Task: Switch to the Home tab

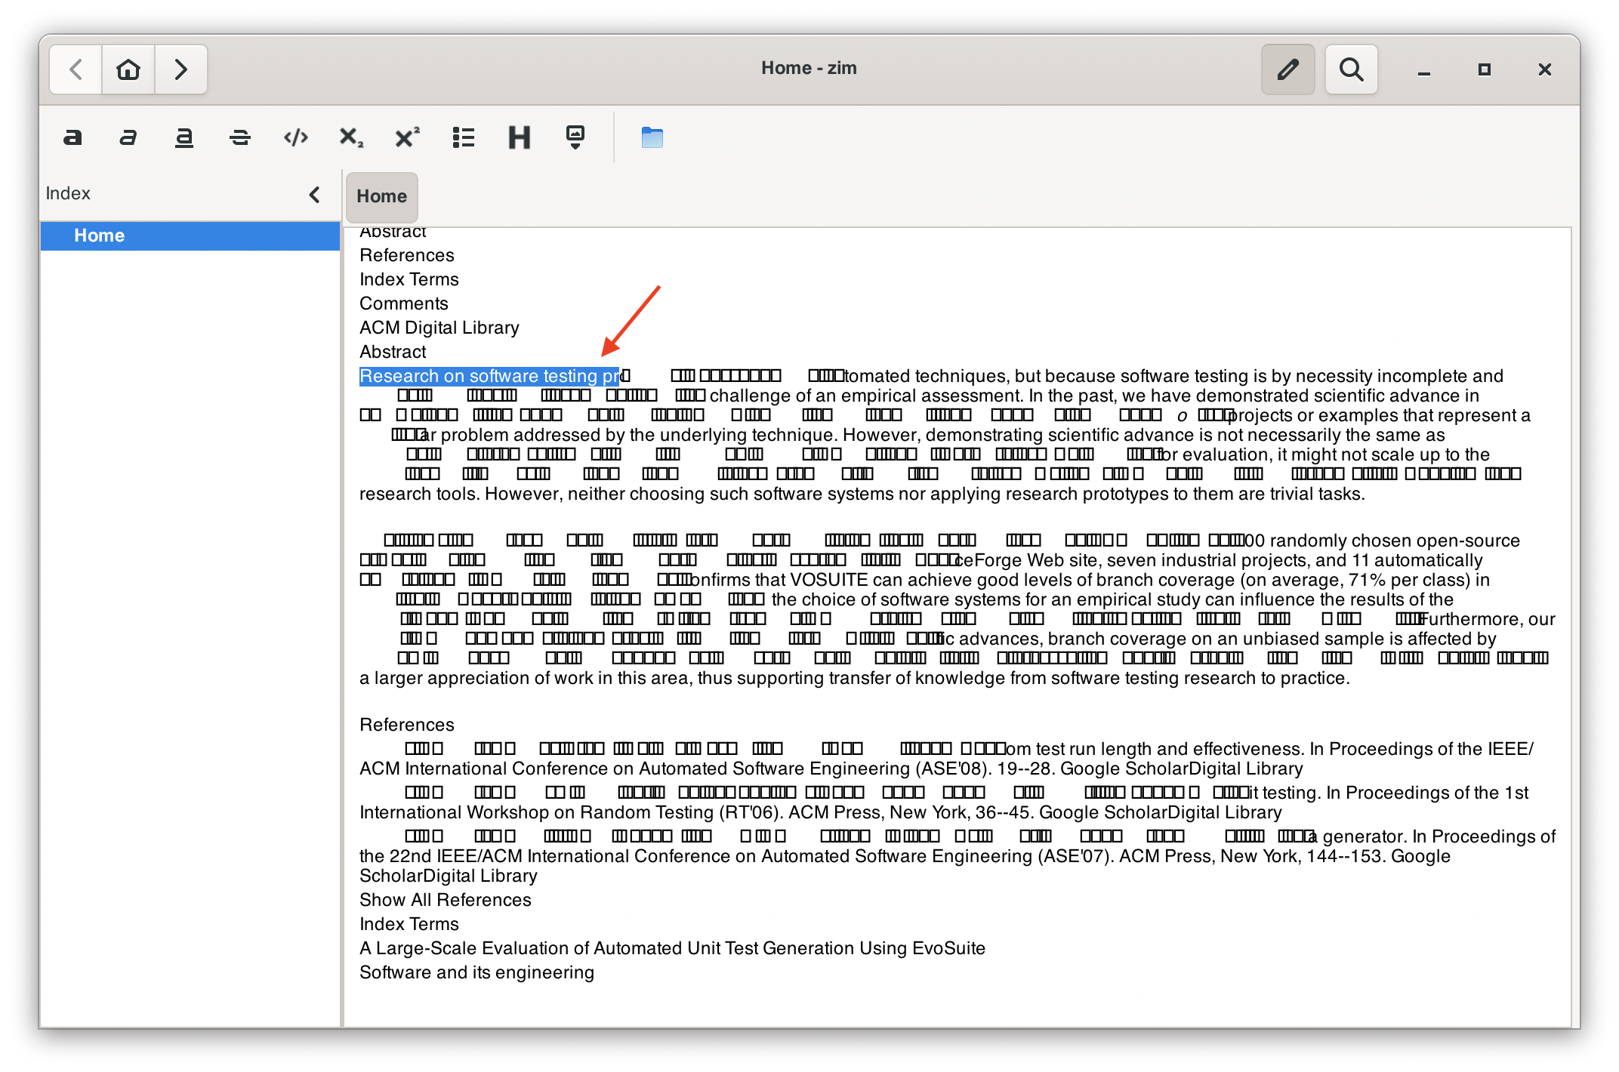Action: pyautogui.click(x=381, y=196)
